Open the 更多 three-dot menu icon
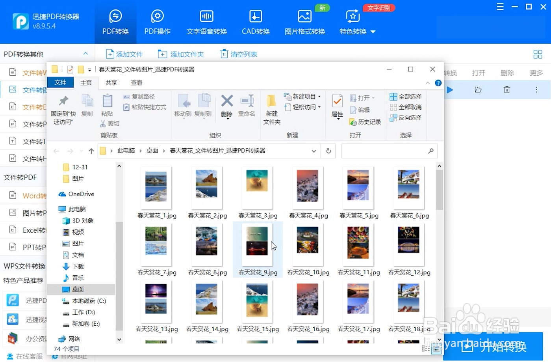Viewport: 551px width, 362px height. [536, 90]
